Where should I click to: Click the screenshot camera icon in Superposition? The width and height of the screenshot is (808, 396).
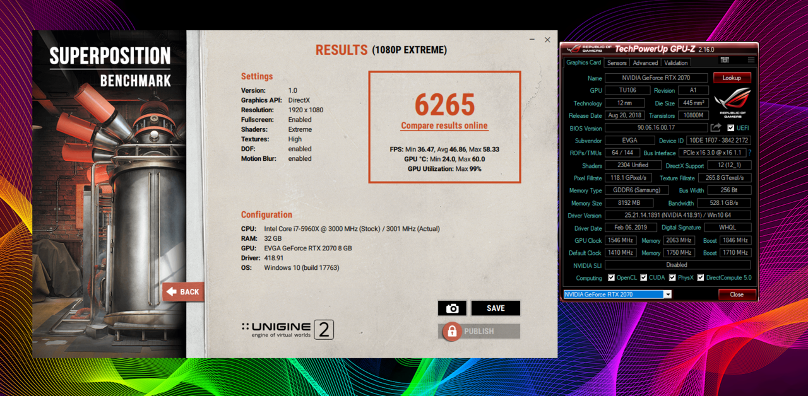click(452, 308)
